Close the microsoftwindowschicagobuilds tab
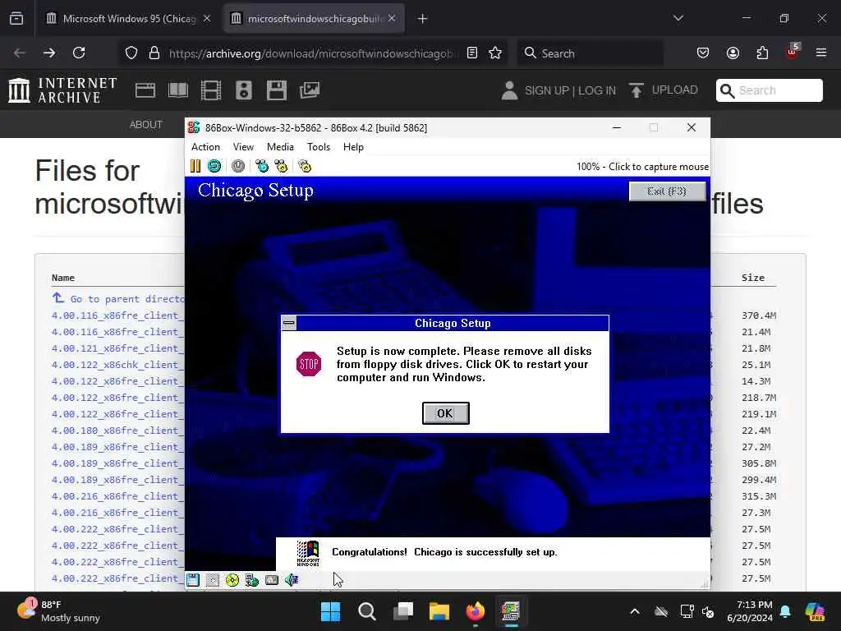This screenshot has width=841, height=631. pos(392,18)
